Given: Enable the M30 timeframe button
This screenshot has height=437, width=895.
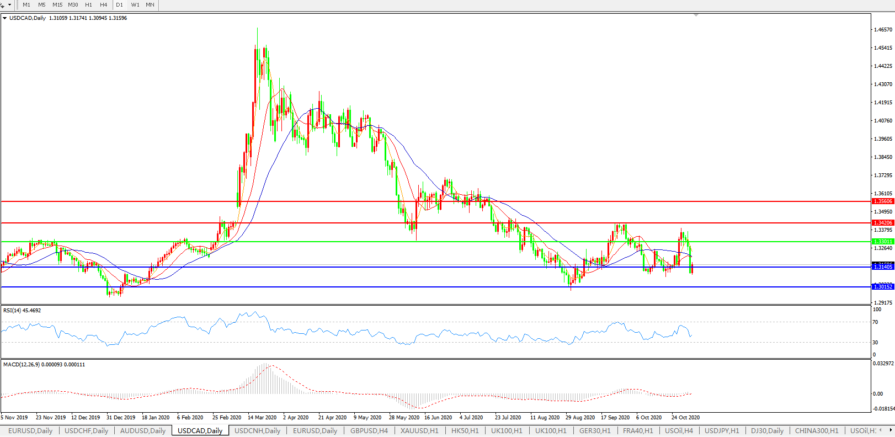Looking at the screenshot, I should (73, 5).
